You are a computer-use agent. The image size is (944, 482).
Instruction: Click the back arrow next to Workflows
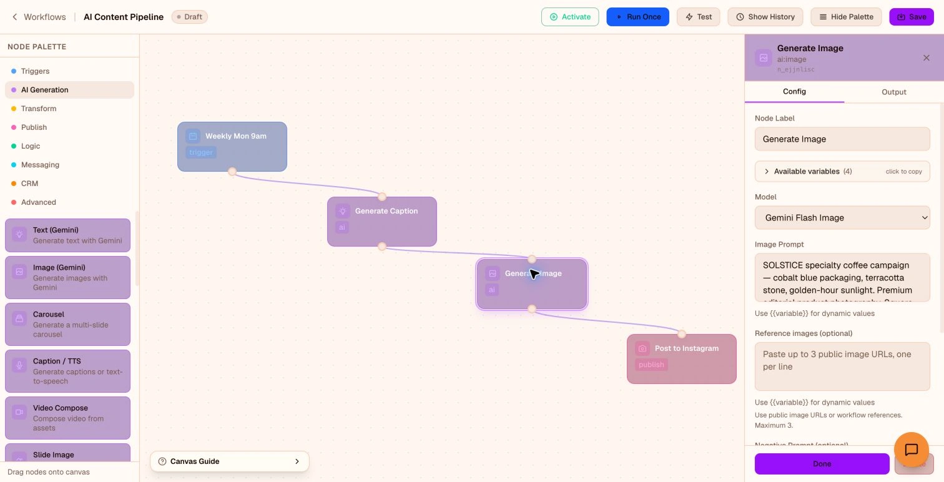click(14, 17)
